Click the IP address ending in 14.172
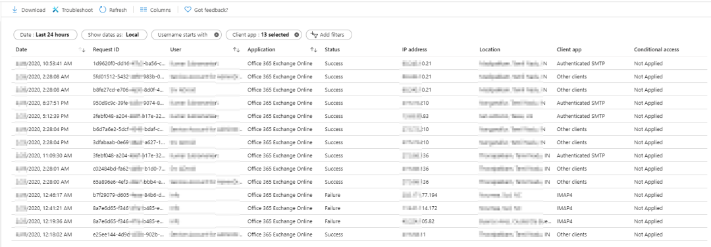This screenshot has width=711, height=247. coord(420,208)
